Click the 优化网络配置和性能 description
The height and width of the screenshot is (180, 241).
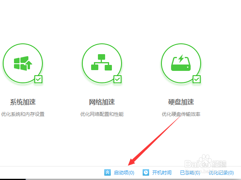point(102,114)
